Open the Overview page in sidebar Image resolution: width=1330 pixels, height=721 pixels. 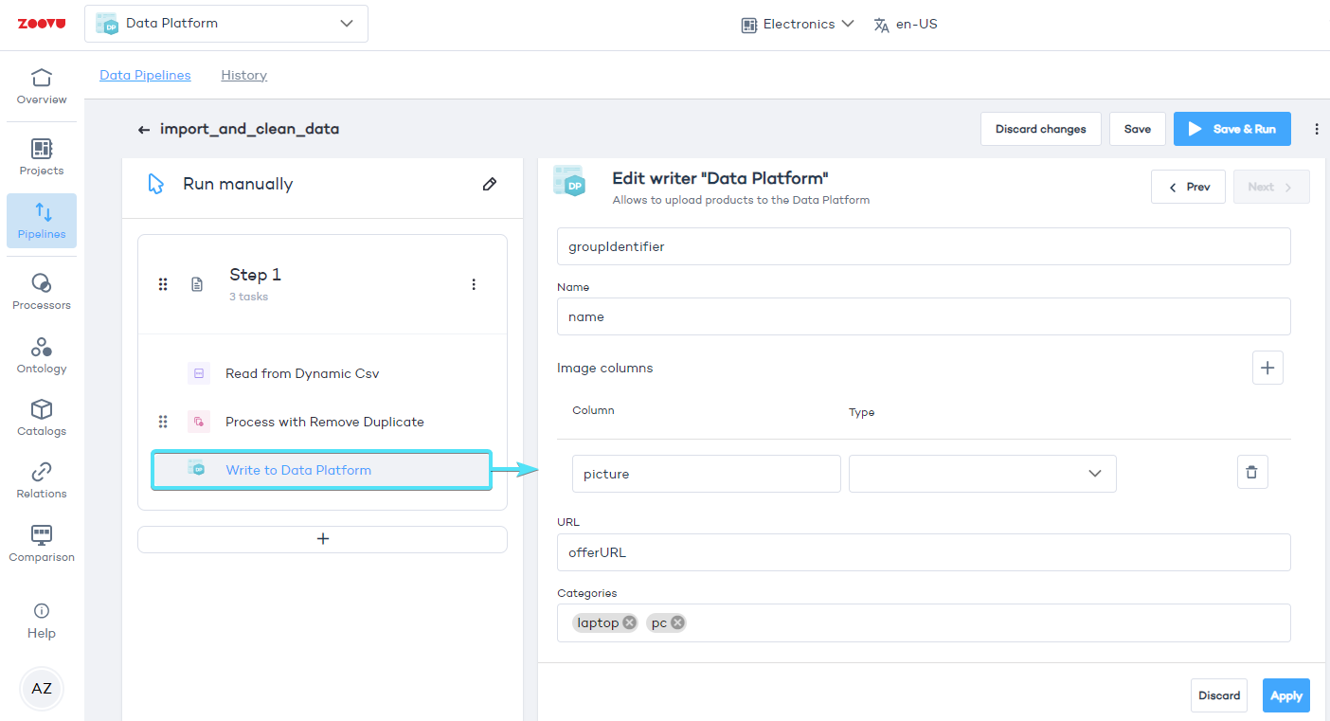click(42, 85)
